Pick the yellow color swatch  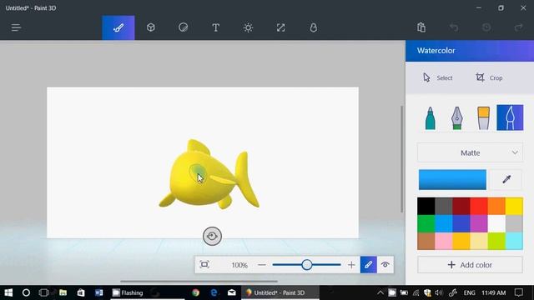514,206
